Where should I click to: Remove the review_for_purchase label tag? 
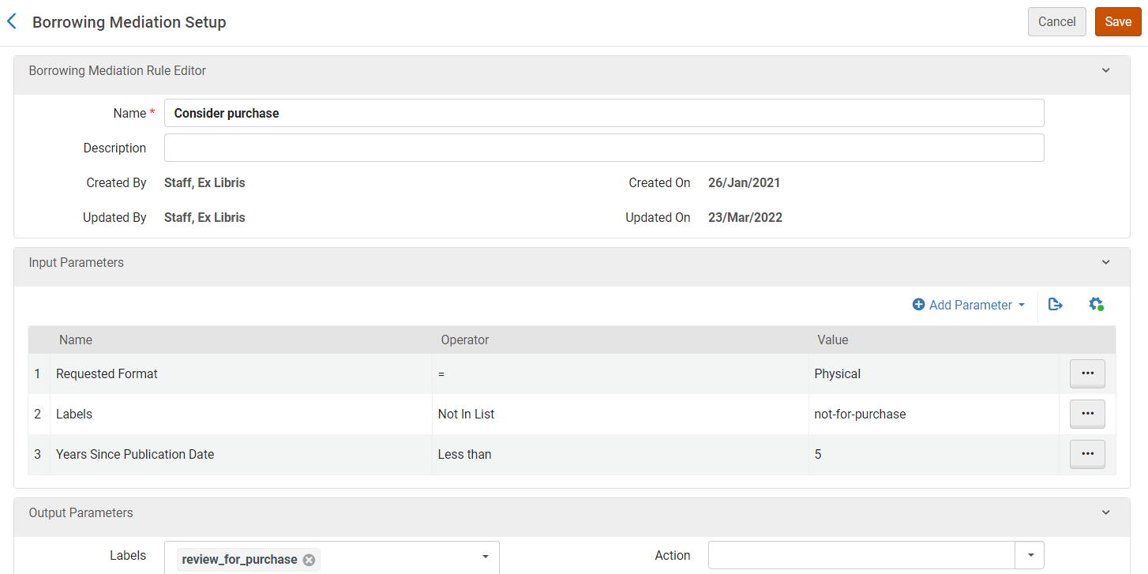click(309, 560)
